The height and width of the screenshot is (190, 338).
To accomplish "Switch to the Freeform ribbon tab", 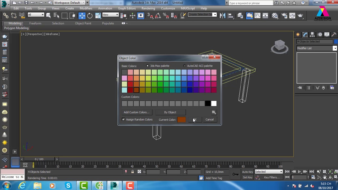I will pos(35,23).
